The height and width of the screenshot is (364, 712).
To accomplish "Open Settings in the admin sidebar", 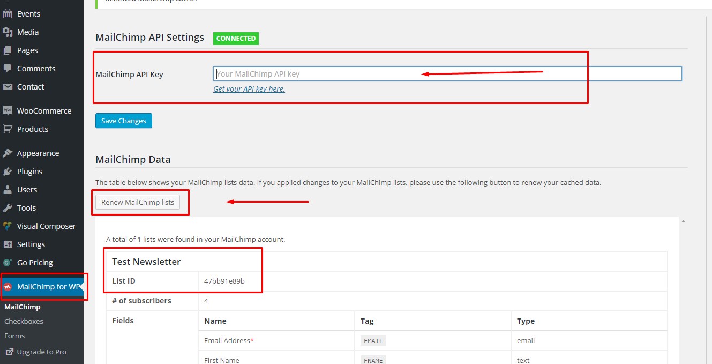I will 31,244.
